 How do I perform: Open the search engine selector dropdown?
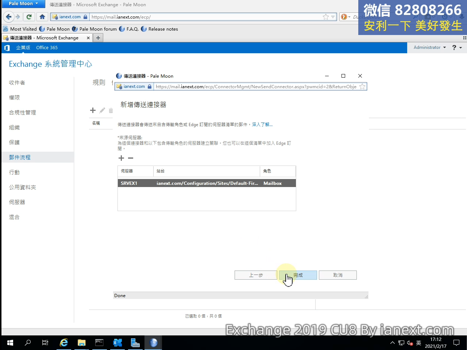point(346,17)
